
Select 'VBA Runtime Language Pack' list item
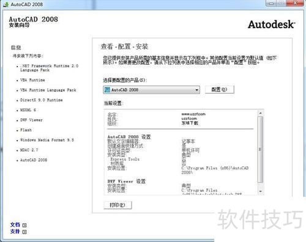point(48,90)
